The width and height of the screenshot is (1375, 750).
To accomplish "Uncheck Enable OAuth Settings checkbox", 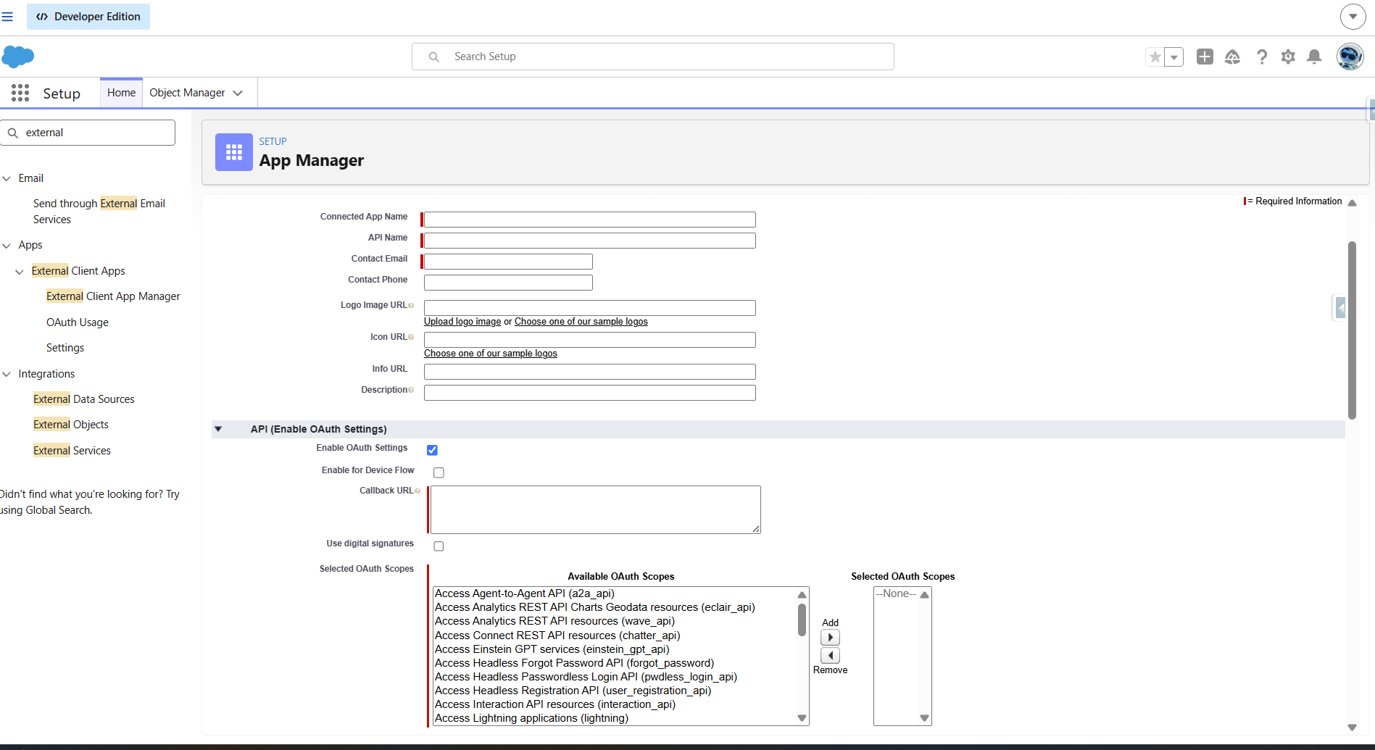I will 432,450.
